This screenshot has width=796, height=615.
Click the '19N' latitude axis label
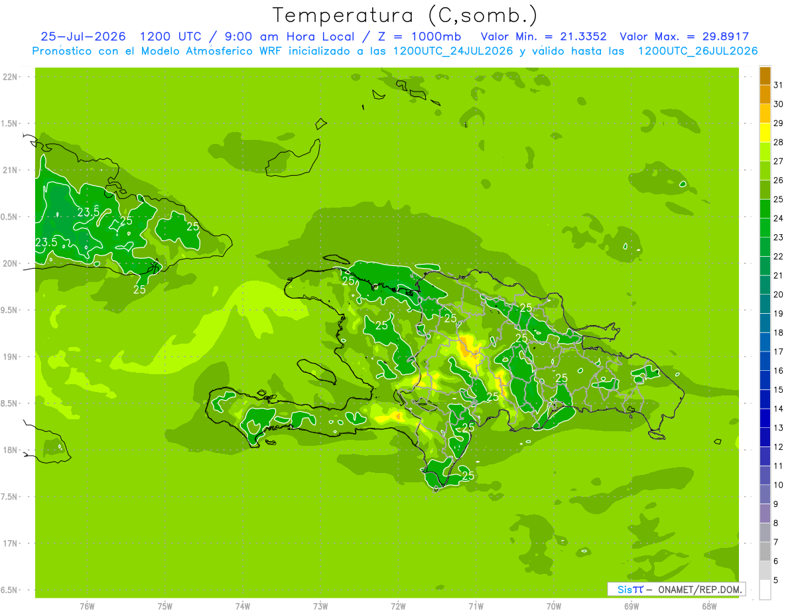[10, 356]
